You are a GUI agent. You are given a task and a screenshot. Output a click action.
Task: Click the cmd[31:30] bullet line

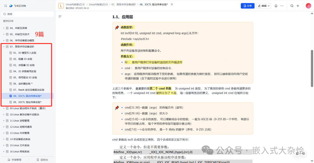[154, 108]
